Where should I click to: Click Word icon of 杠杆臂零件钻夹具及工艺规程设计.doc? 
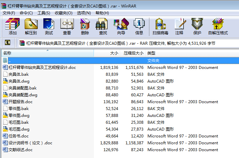point(5,67)
